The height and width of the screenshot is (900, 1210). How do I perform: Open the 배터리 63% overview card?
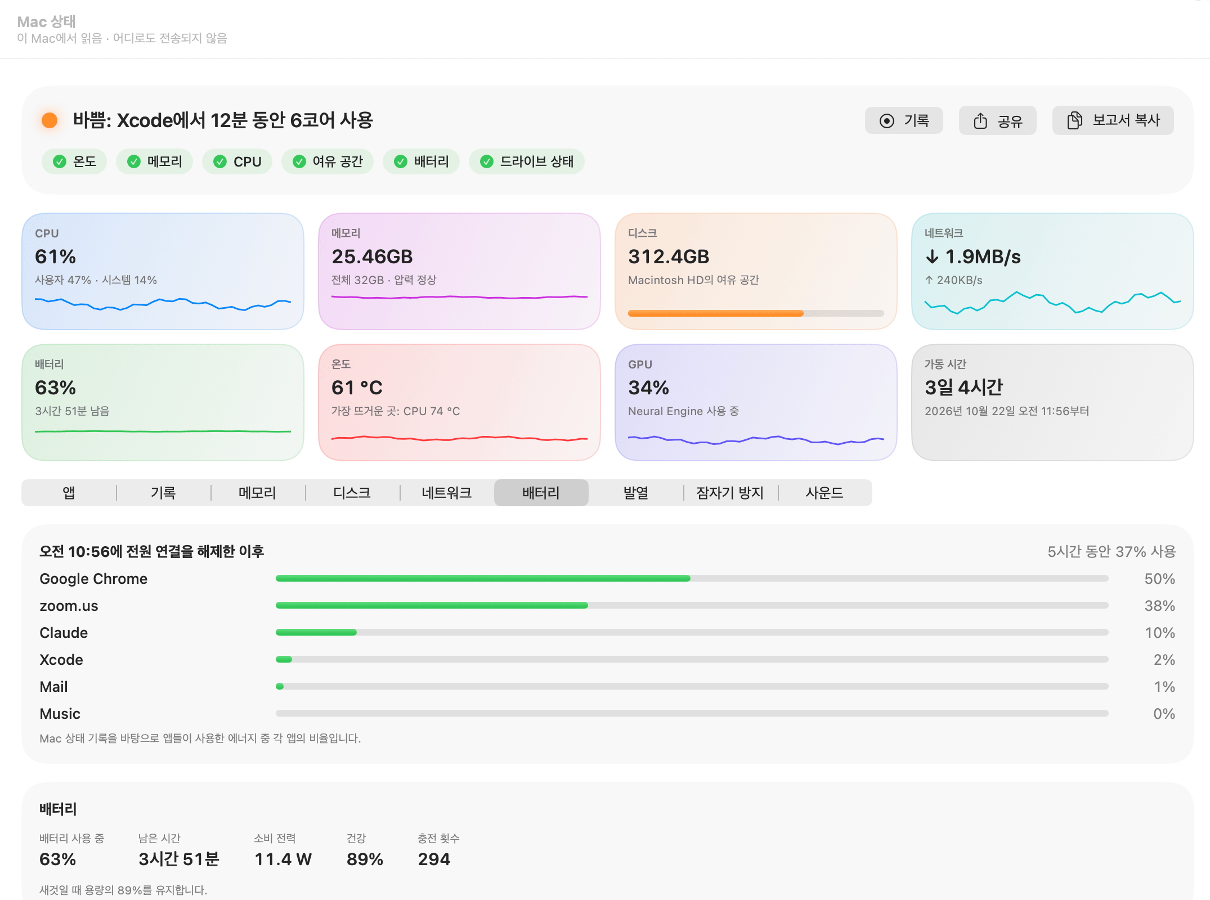click(163, 402)
